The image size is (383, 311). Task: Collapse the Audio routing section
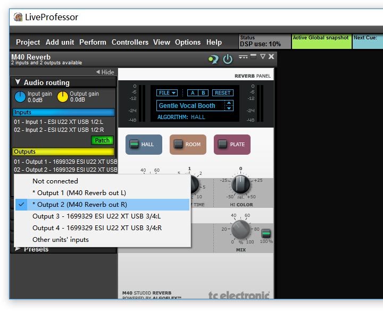pyautogui.click(x=18, y=82)
